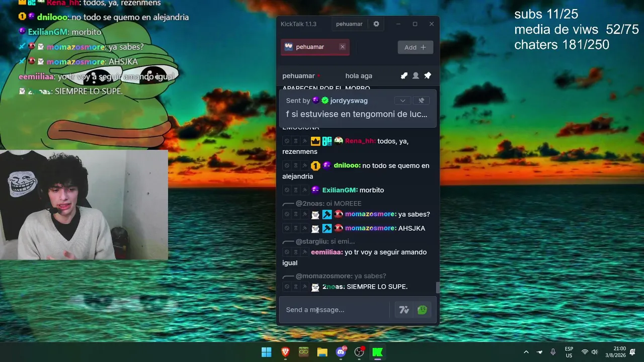
Task: Timeout Rena_hh with the hourglass icon
Action: 296,141
